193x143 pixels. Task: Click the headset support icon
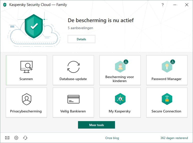tap(25, 138)
